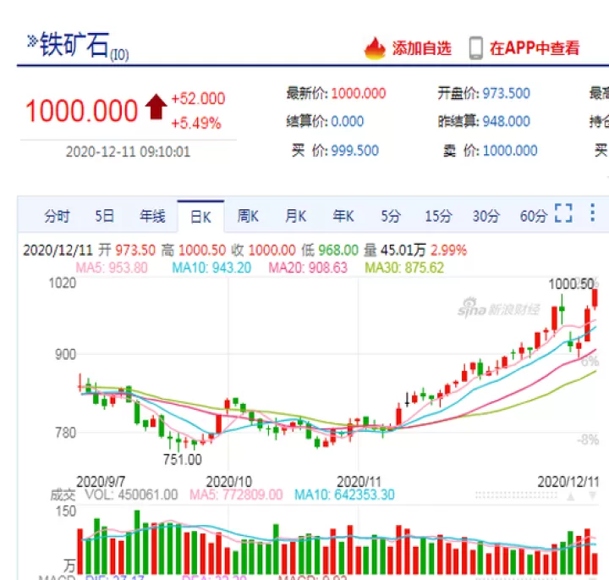Screen dimensions: 609x580
Task: Click the 昨结算 948.000 value
Action: click(x=506, y=122)
